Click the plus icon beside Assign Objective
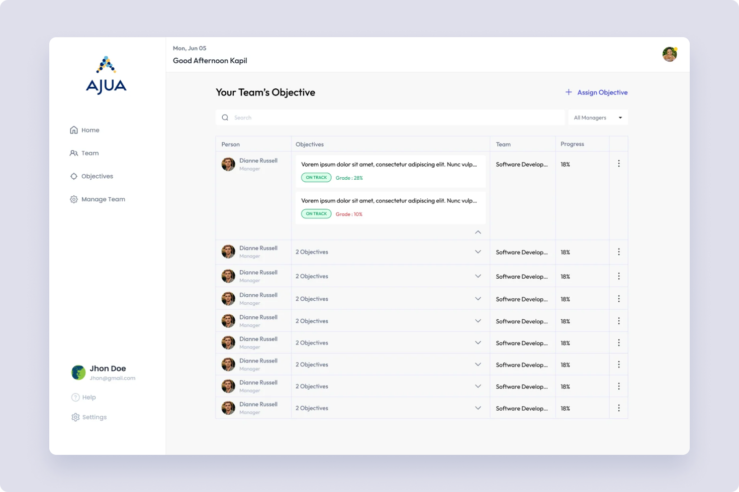Image resolution: width=739 pixels, height=492 pixels. (569, 92)
